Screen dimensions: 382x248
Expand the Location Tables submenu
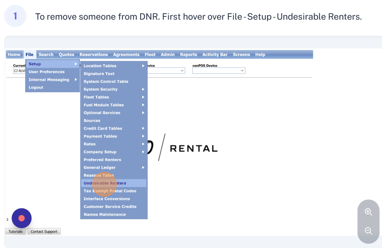tap(114, 66)
